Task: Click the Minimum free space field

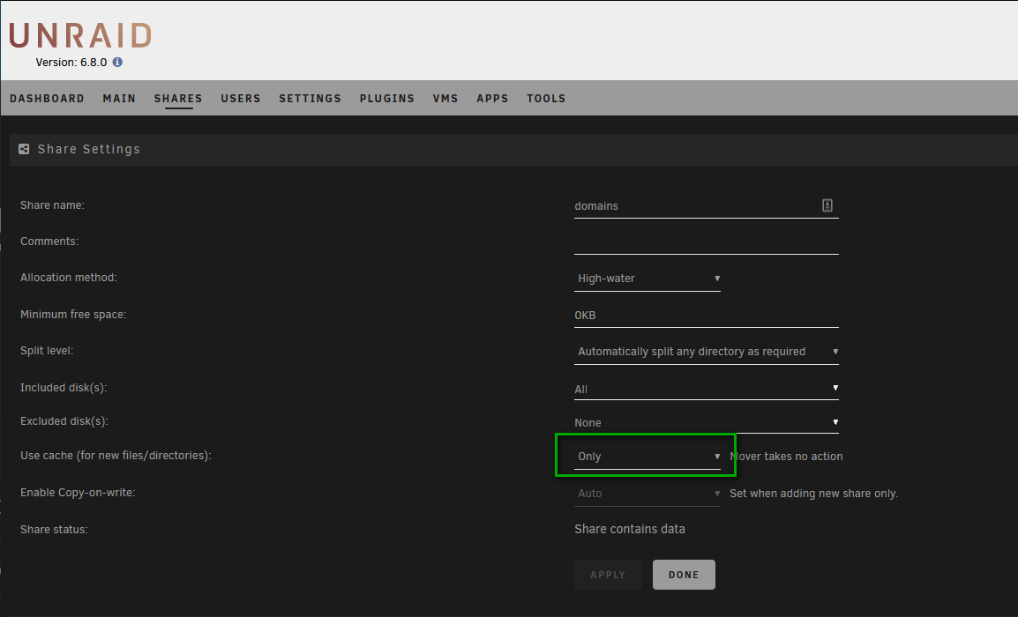Action: 707,316
